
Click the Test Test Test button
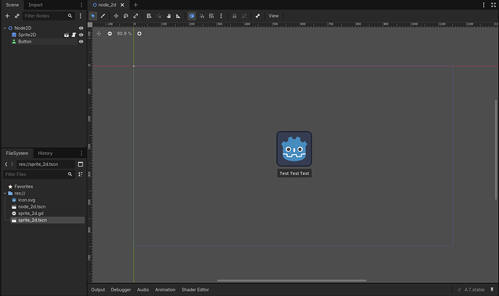point(294,174)
